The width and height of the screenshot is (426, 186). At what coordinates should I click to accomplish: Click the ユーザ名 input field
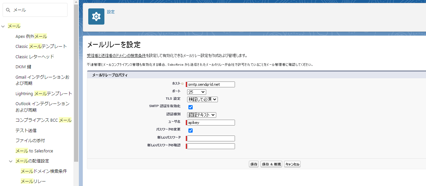[x=211, y=123]
